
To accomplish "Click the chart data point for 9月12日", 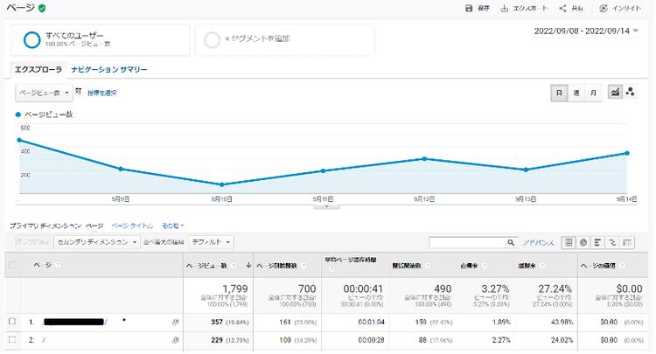I will coord(424,159).
